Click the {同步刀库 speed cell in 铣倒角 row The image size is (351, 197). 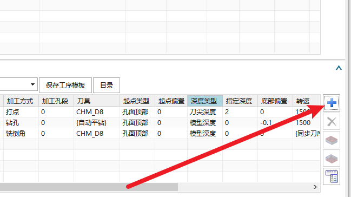pyautogui.click(x=306, y=133)
